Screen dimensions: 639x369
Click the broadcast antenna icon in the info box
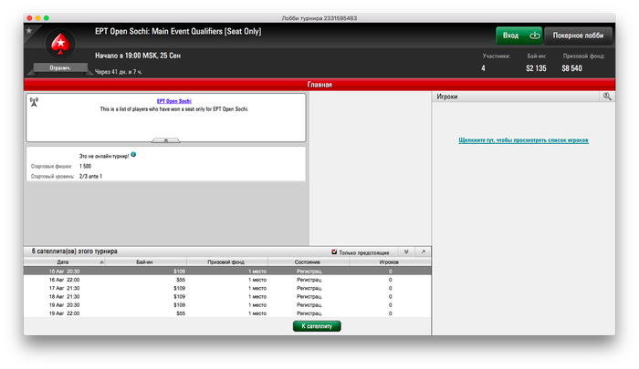(x=35, y=102)
